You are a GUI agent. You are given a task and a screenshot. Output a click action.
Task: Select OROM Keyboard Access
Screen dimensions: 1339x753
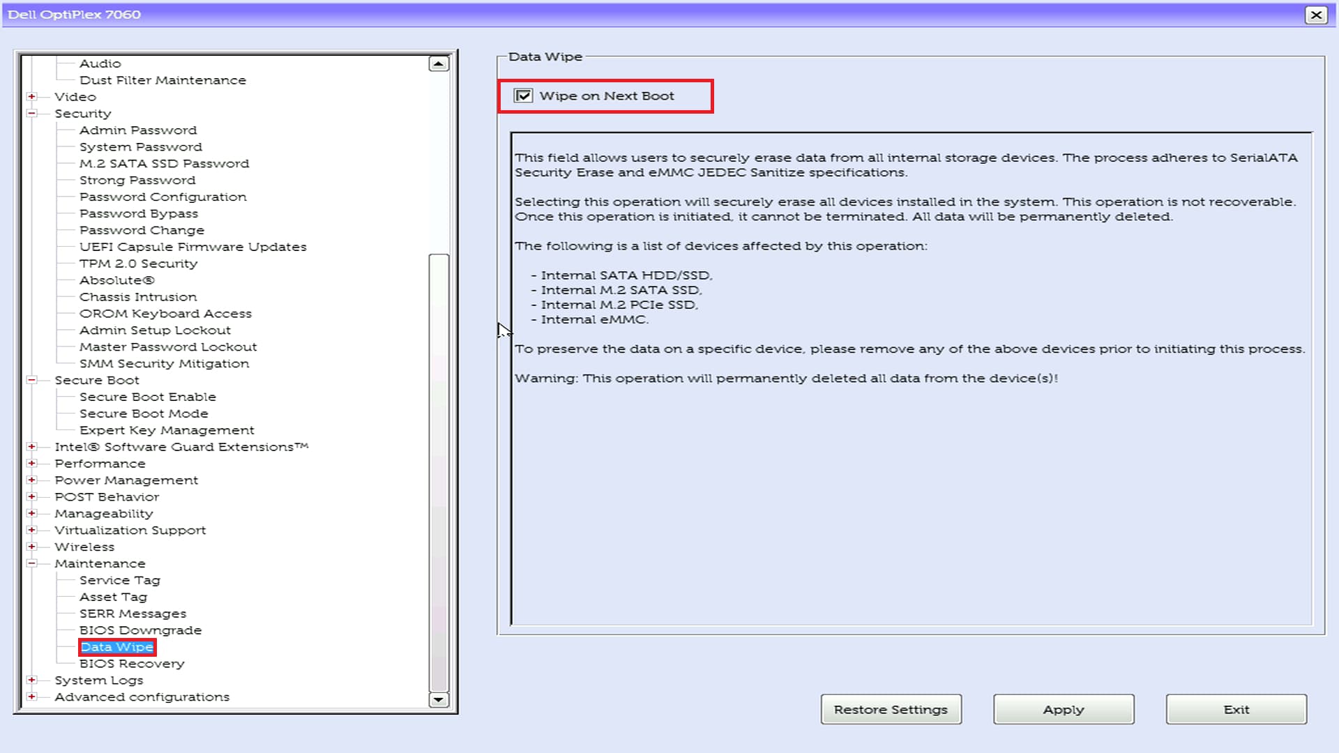[165, 314]
